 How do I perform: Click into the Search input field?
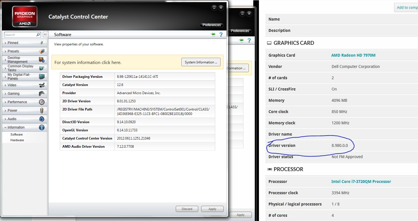tap(20, 35)
